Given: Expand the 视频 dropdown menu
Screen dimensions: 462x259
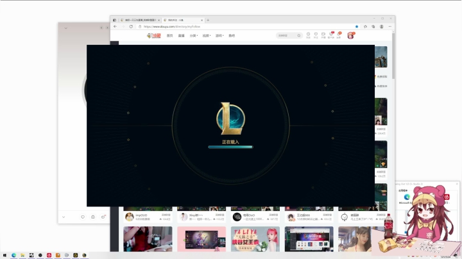Looking at the screenshot, I should 207,36.
